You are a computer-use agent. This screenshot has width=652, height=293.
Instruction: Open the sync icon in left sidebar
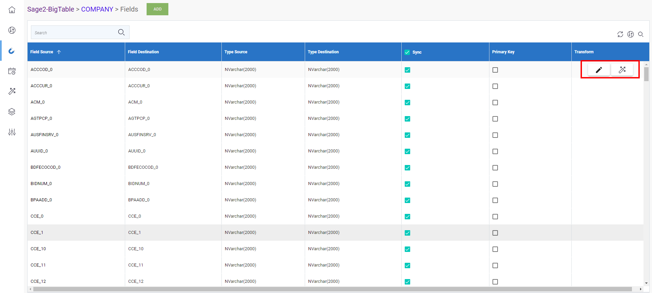pyautogui.click(x=12, y=30)
